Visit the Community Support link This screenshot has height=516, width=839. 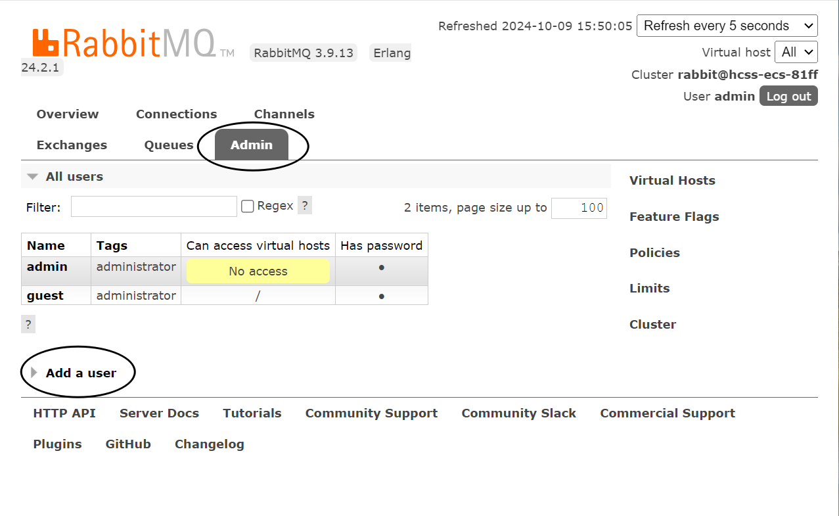[x=371, y=413]
